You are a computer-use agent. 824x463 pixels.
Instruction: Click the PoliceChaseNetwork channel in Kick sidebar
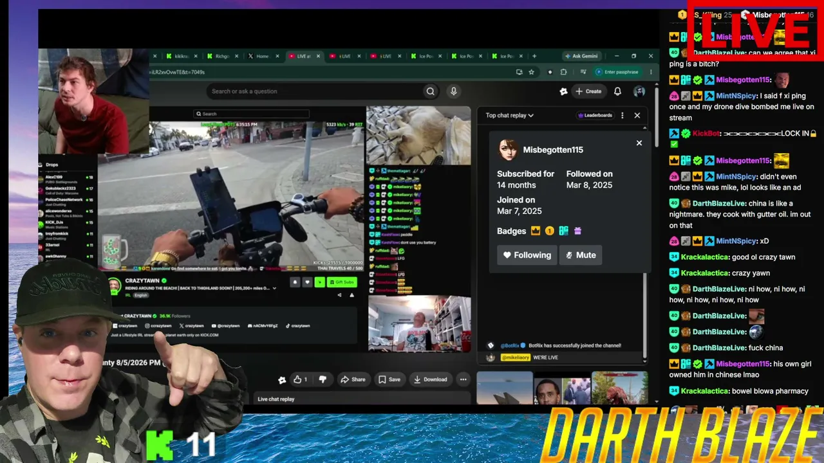click(64, 200)
